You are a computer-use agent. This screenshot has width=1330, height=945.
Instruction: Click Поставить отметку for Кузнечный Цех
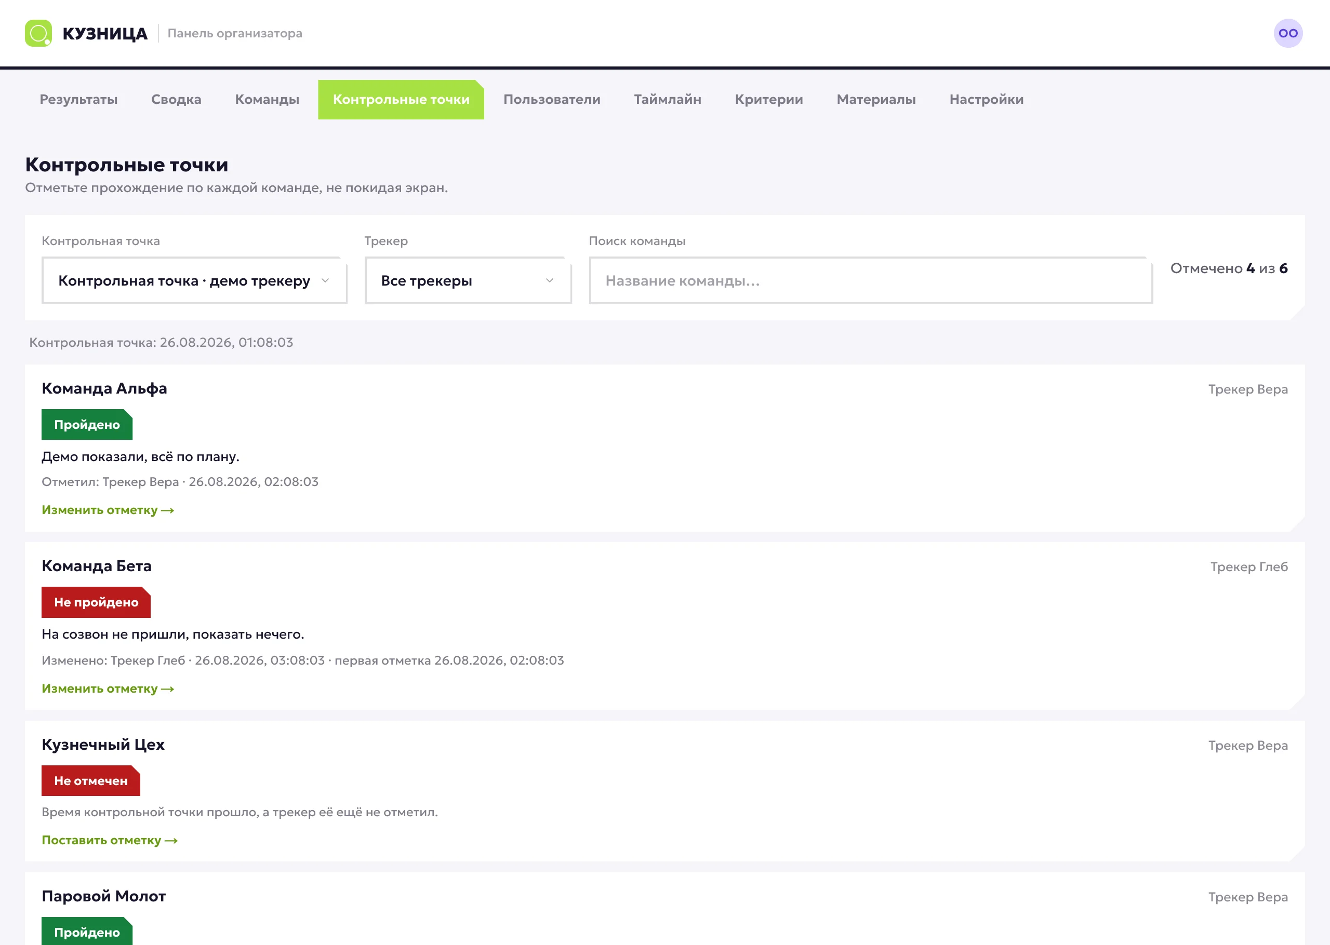pos(110,840)
